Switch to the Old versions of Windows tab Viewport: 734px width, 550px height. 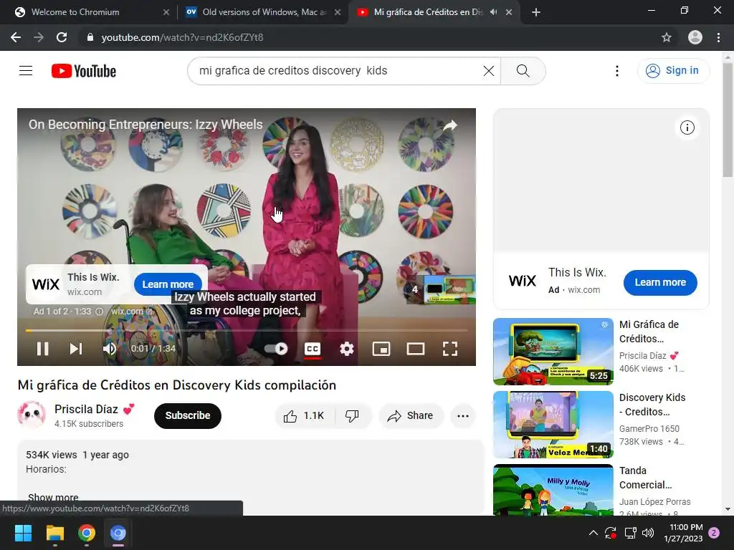(262, 12)
